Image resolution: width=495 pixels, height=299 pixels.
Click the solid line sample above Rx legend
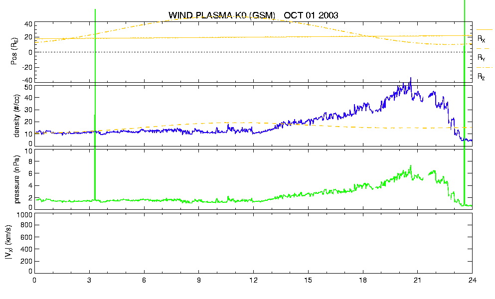[484, 30]
